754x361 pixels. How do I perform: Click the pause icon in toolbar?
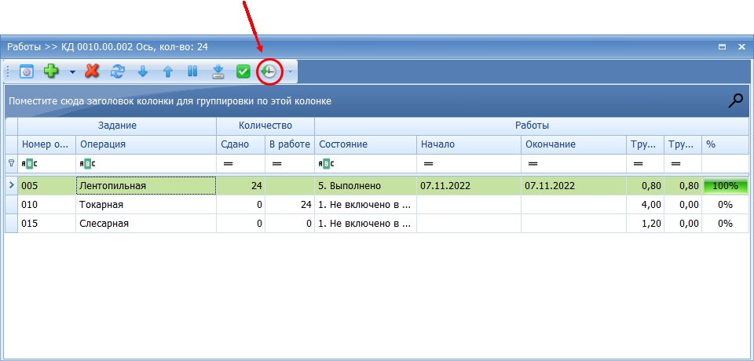click(192, 71)
